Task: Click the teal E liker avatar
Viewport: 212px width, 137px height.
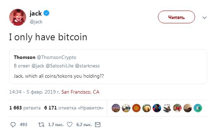Action: 198,108
